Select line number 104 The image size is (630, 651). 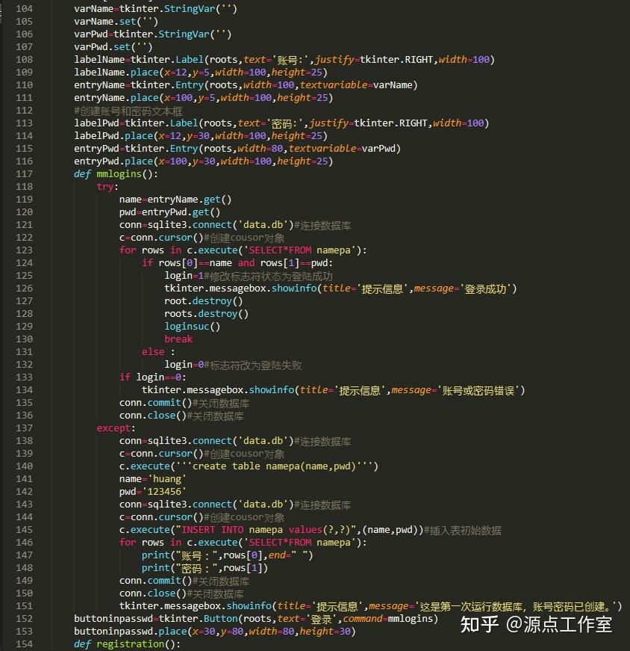26,8
